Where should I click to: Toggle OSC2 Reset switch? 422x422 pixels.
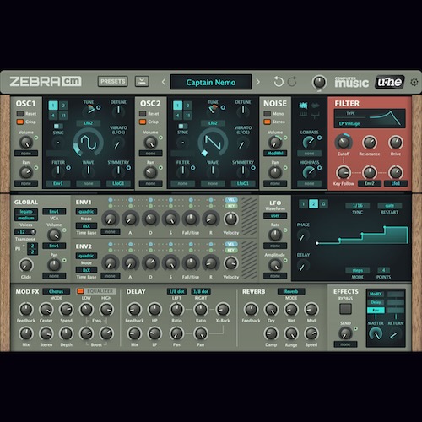[143, 114]
